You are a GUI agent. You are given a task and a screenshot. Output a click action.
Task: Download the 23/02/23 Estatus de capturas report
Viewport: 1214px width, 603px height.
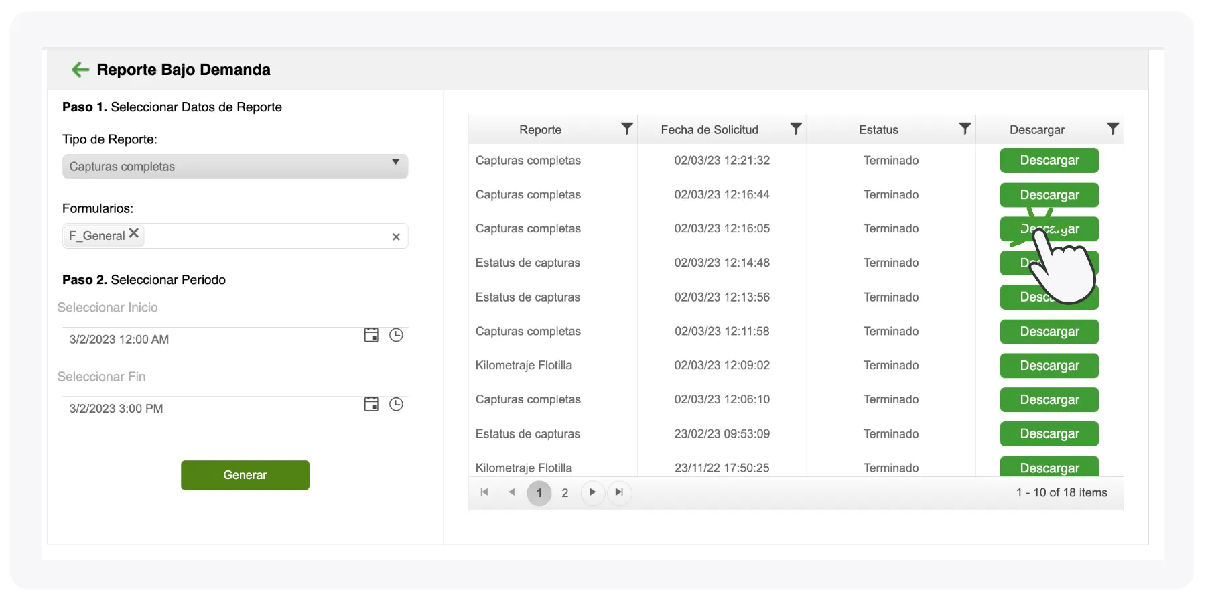point(1049,434)
